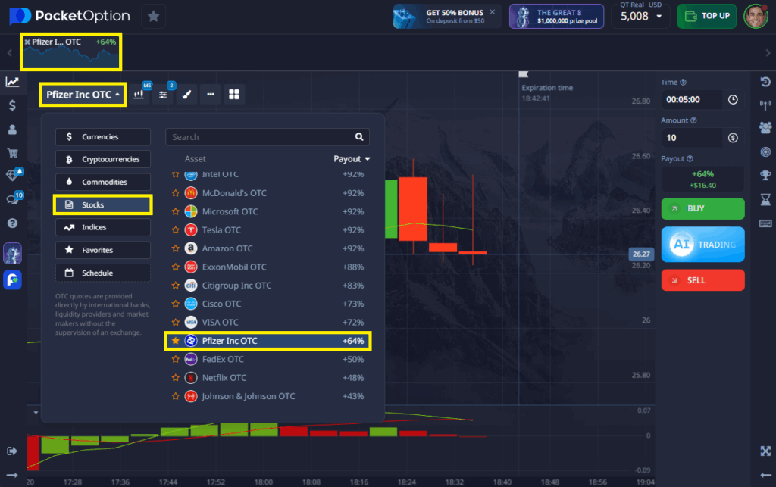776x487 pixels.
Task: Open the help question mark icon
Action: (x=12, y=223)
